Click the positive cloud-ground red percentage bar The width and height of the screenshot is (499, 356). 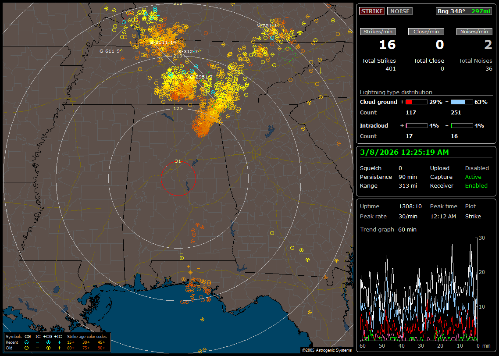pyautogui.click(x=416, y=102)
